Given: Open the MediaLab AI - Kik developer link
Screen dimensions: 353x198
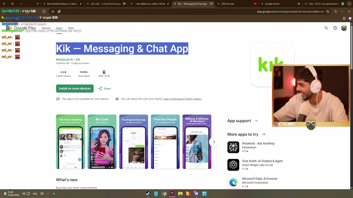Looking at the screenshot, I should coord(68,59).
